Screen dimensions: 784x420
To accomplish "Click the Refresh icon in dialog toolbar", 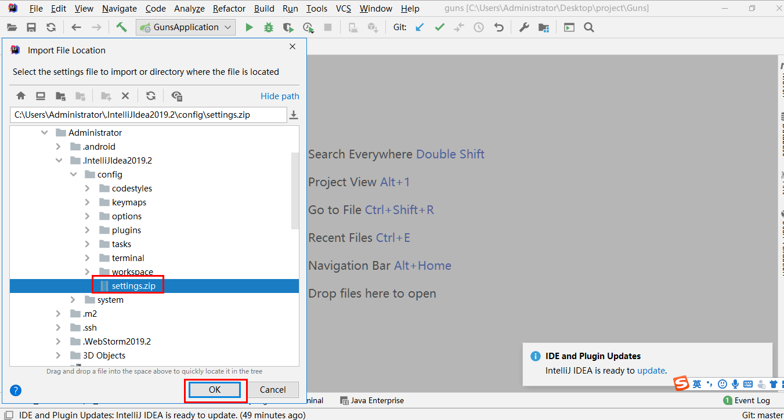I will click(151, 96).
